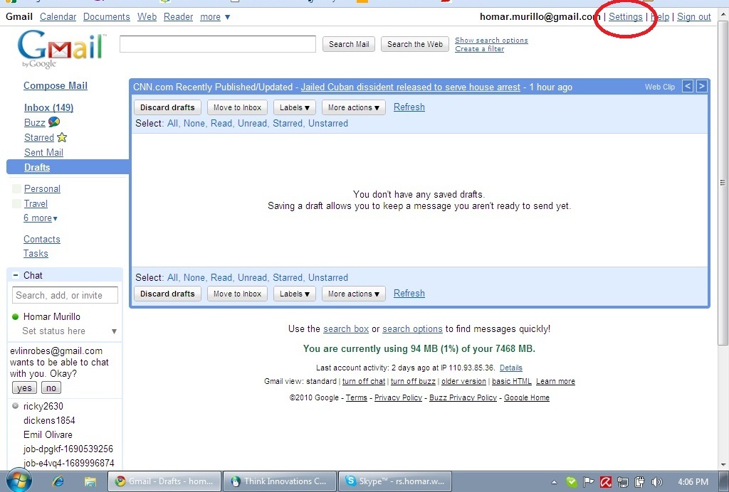Click the Search the Web button

point(415,44)
